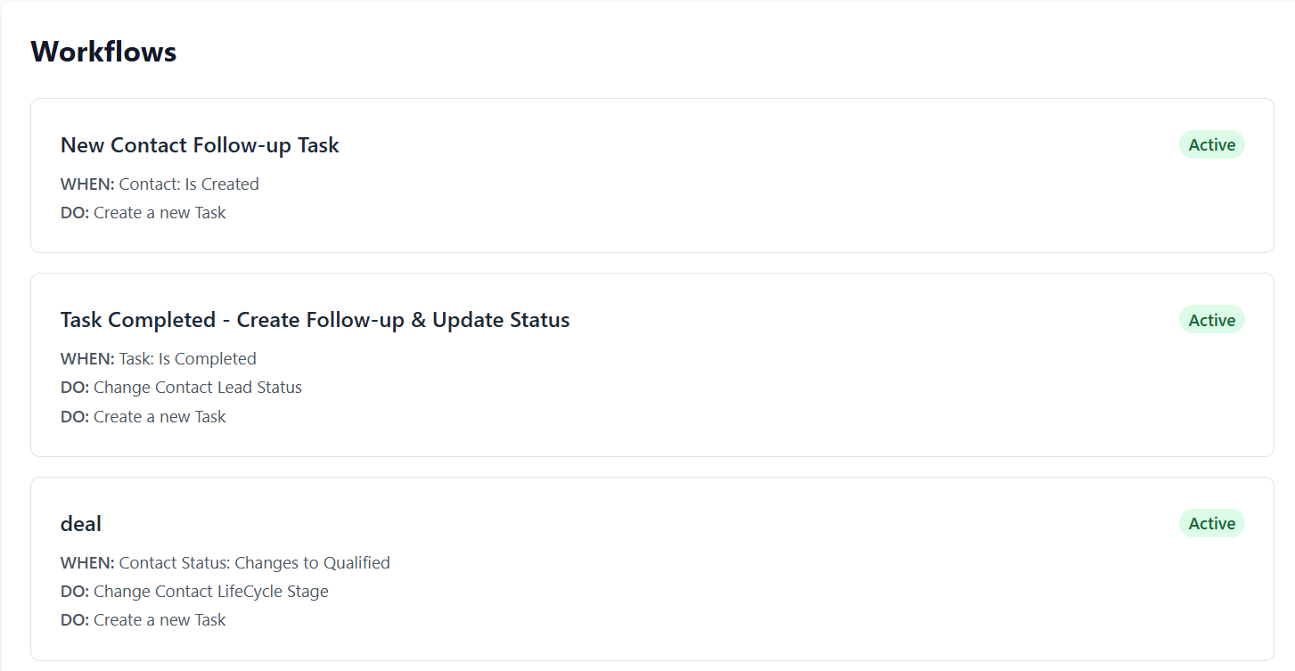1295x671 pixels.
Task: Select the DO: Create a new Task action under New Contact Follow-up
Action: pos(143,212)
